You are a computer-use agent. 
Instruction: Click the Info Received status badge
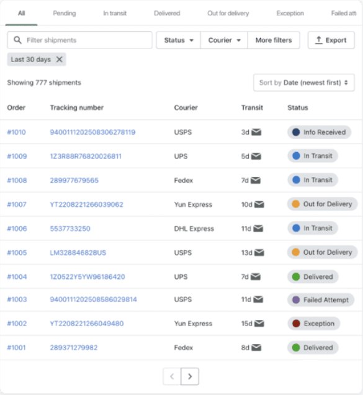click(x=319, y=132)
